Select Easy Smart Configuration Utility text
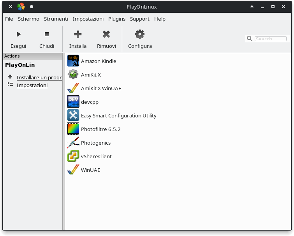Image resolution: width=294 pixels, height=236 pixels. click(119, 115)
